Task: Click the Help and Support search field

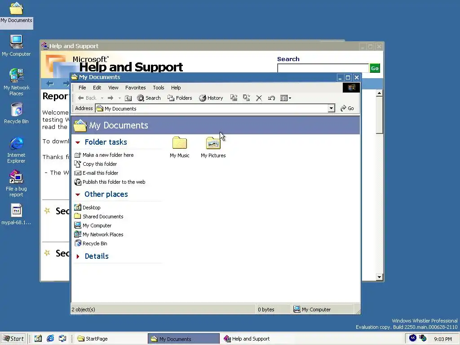Action: click(323, 68)
